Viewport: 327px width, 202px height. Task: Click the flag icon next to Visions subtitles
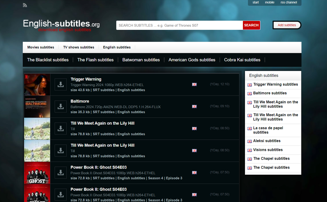[x=249, y=150]
